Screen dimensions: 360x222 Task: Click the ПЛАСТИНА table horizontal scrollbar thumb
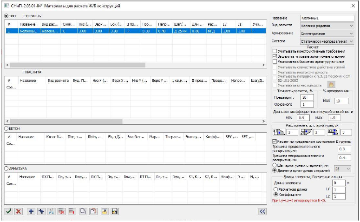66,121
